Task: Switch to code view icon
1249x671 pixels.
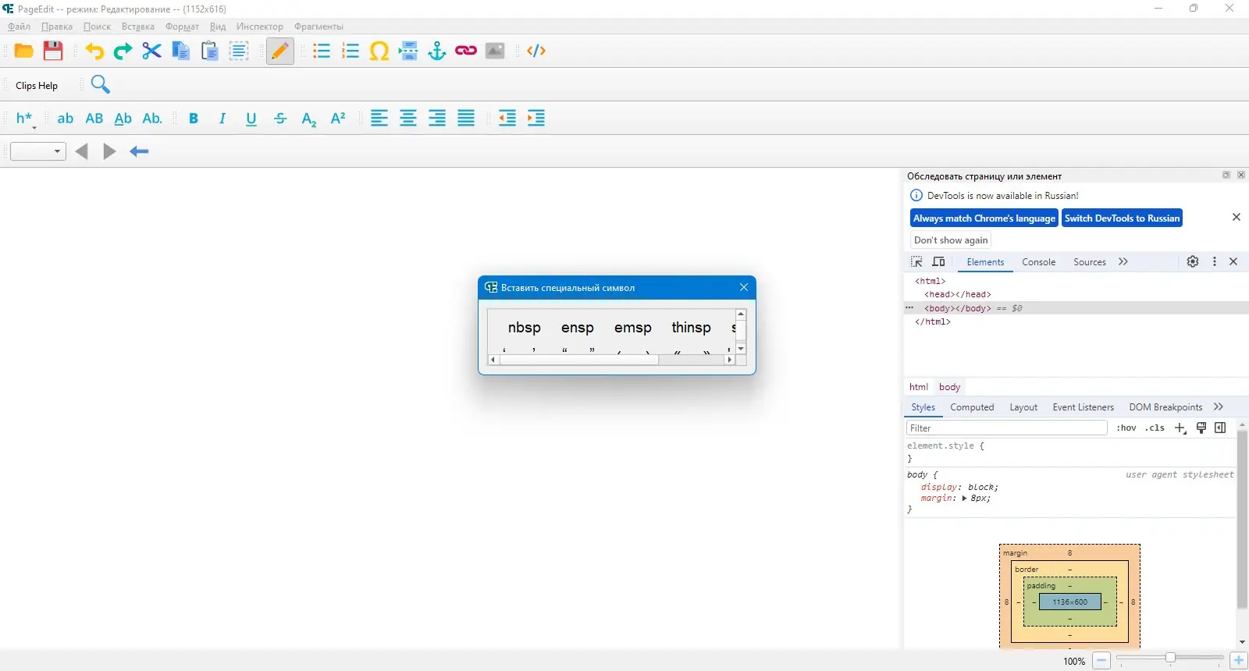Action: pos(536,51)
